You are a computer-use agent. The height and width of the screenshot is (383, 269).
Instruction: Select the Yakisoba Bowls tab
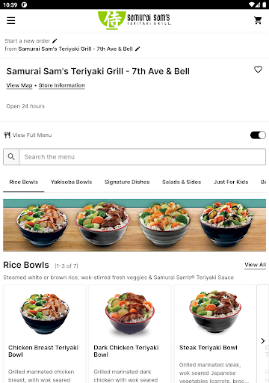pos(72,182)
